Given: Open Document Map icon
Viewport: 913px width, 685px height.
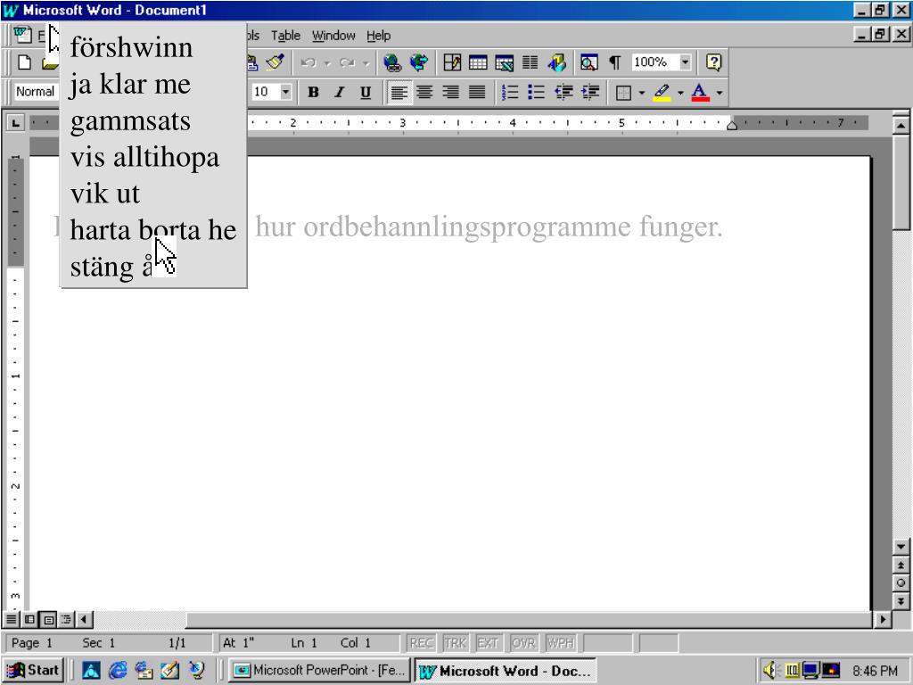Looking at the screenshot, I should click(x=588, y=62).
